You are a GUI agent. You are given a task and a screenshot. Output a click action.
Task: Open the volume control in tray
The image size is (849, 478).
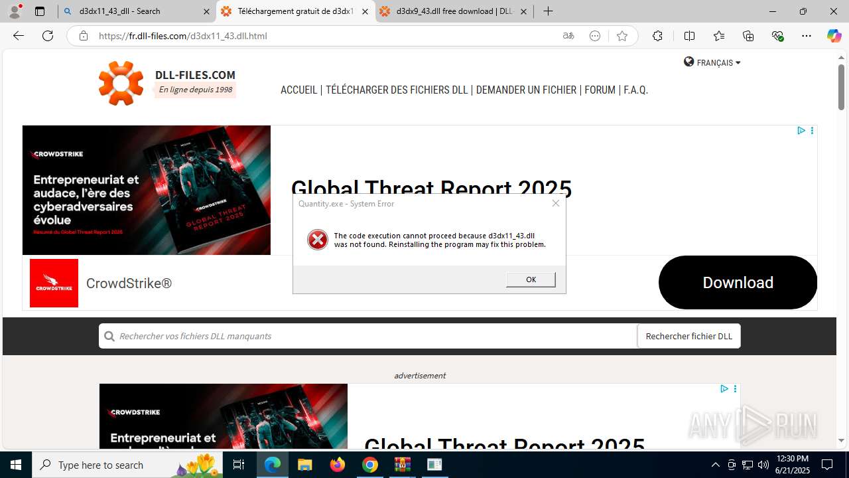(763, 465)
